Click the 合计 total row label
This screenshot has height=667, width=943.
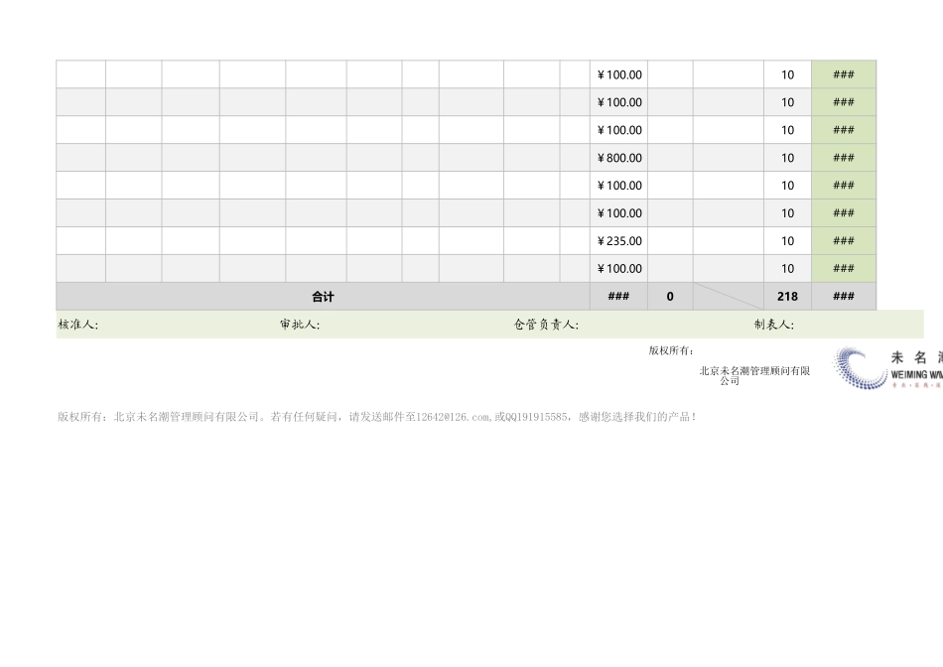tap(323, 297)
